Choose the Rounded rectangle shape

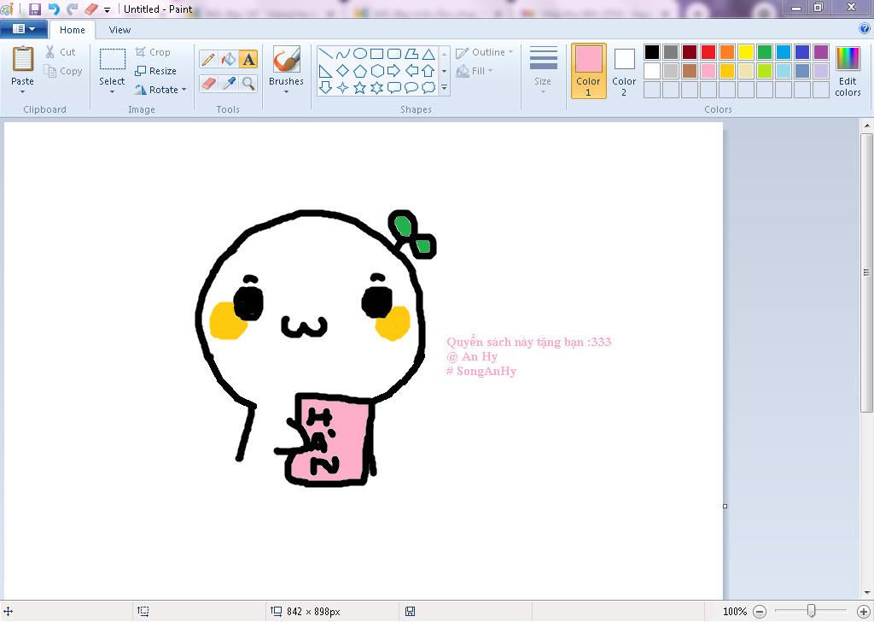394,54
